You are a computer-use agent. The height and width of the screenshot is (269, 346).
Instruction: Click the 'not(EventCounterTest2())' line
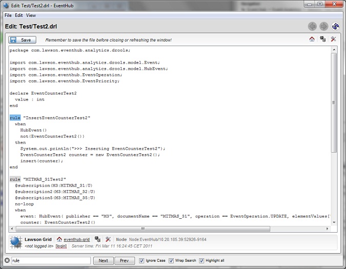(52, 136)
